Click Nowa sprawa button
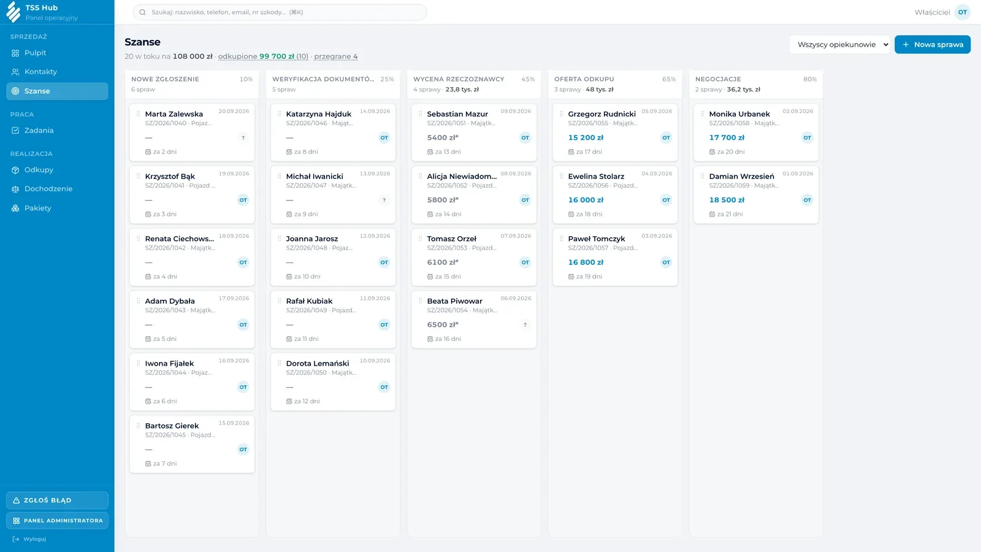 click(x=933, y=45)
